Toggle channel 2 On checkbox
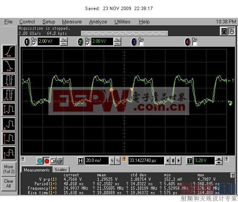This screenshot has height=202, width=238. pos(87,44)
